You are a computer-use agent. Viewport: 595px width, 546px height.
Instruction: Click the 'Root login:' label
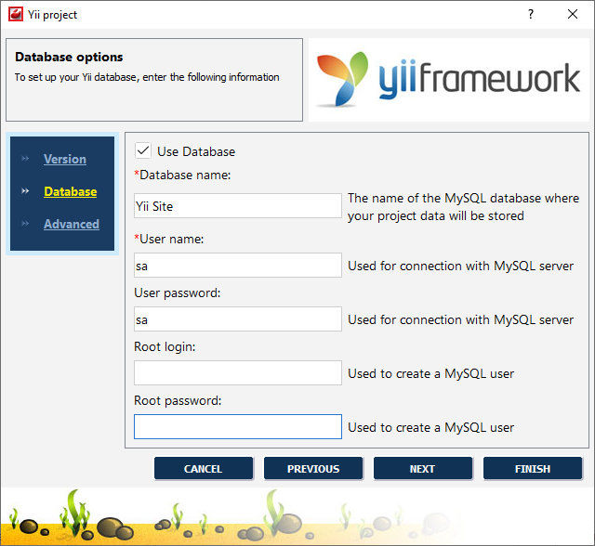[165, 346]
